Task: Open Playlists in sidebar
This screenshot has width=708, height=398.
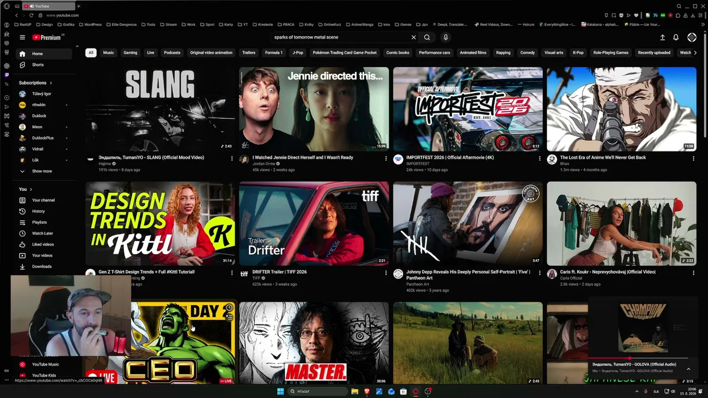Action: (44, 222)
